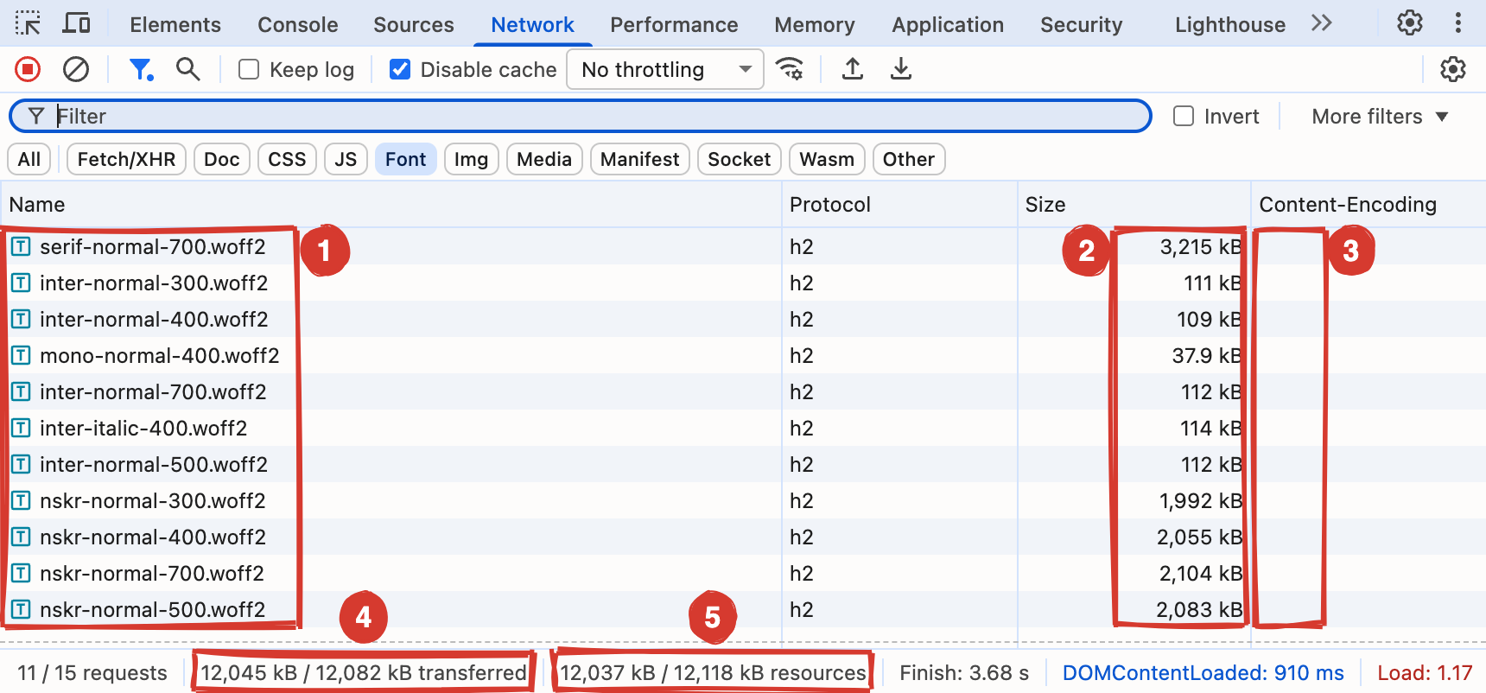
Task: Open network conditions wifi icon
Action: coord(790,69)
